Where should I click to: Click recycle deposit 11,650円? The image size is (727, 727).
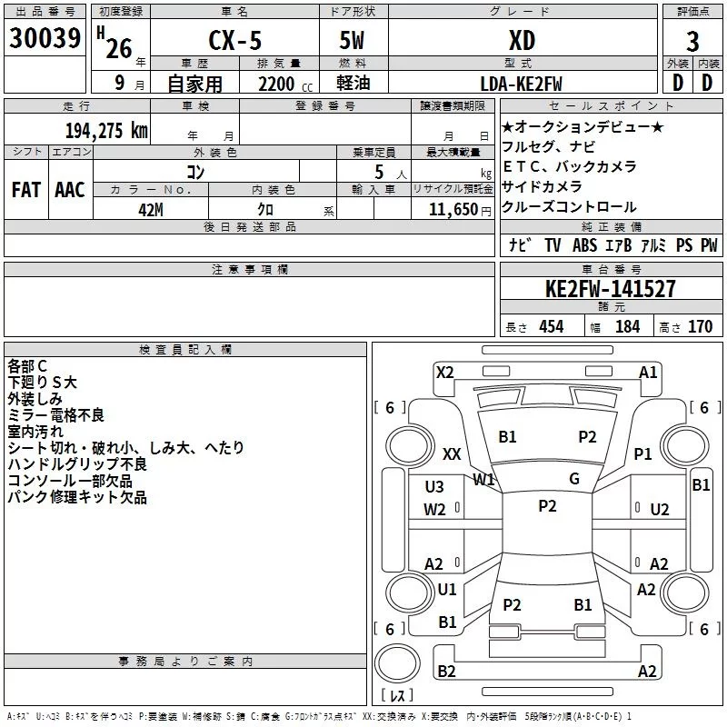coord(460,210)
